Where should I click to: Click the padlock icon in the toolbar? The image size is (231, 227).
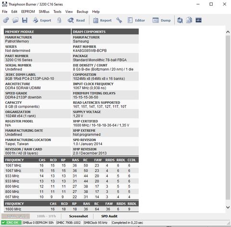[x=59, y=20]
